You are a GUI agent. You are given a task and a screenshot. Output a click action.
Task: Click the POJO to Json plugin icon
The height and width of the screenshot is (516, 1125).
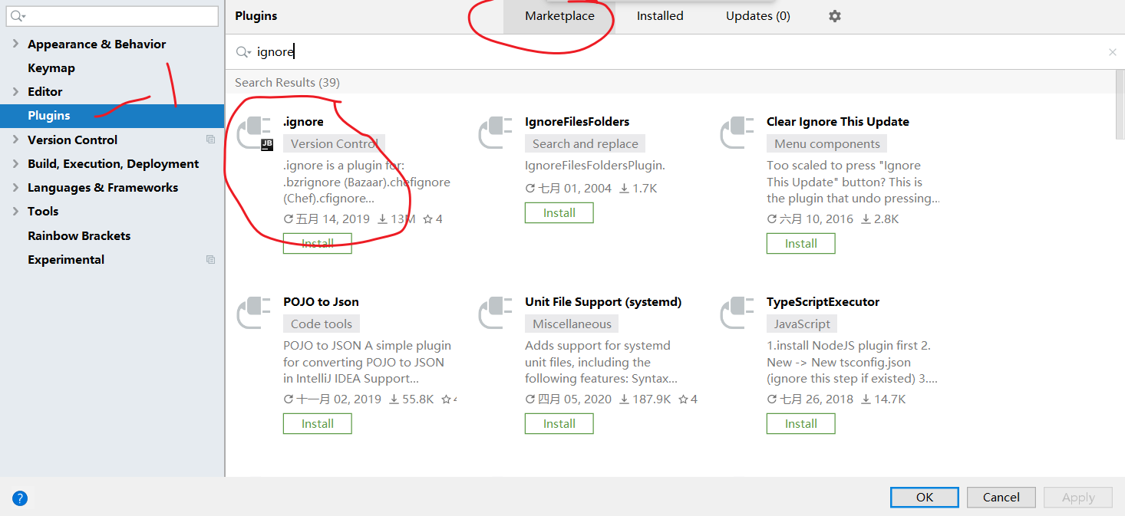(x=254, y=313)
